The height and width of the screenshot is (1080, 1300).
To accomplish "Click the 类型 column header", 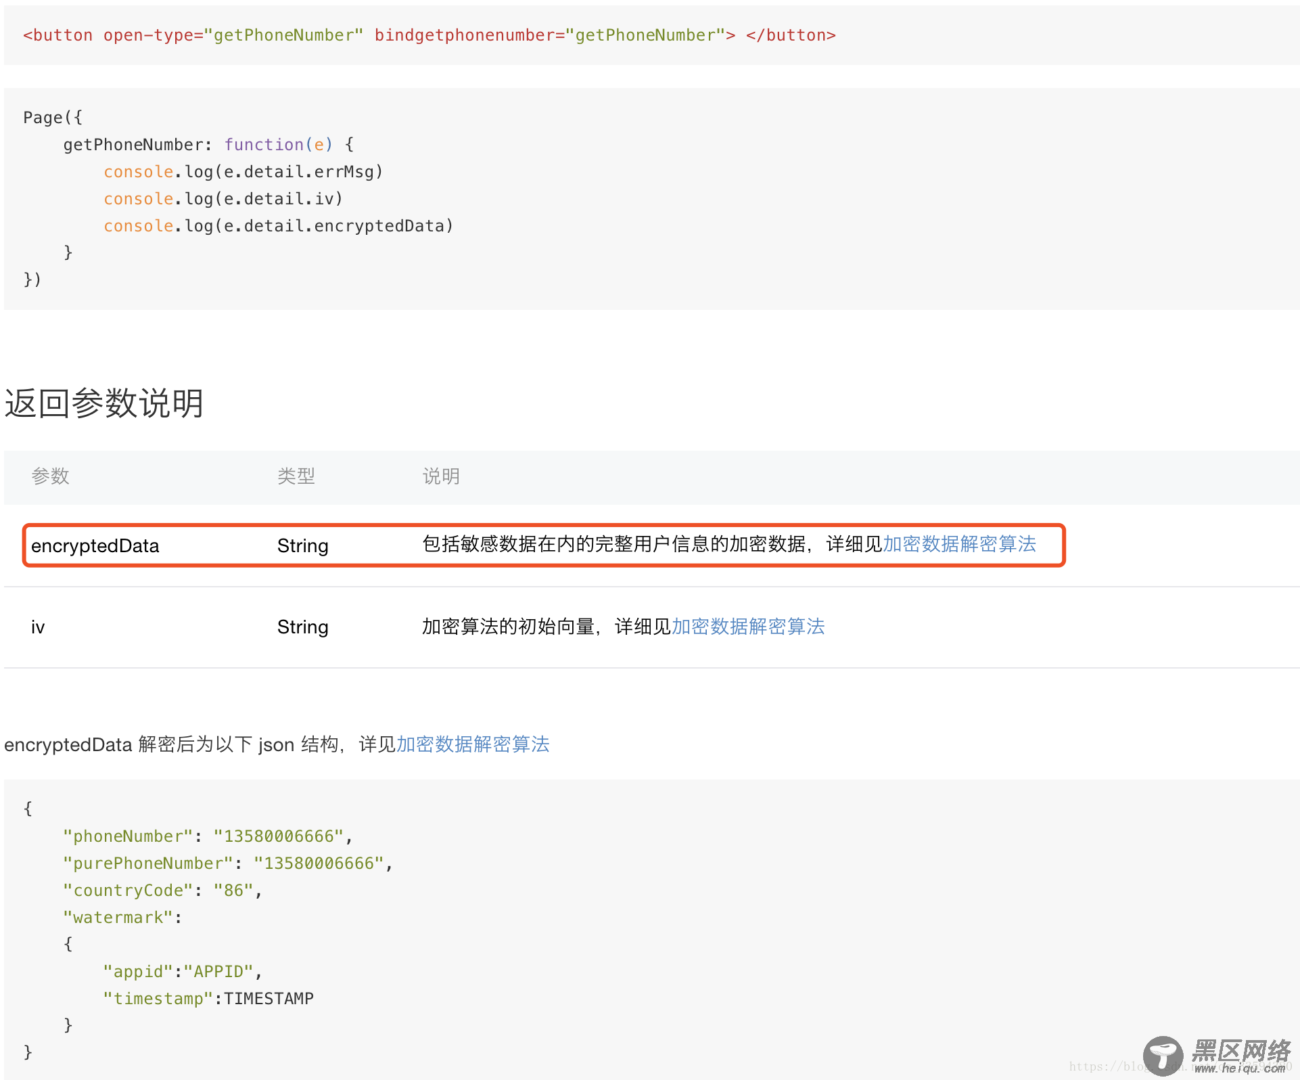I will pyautogui.click(x=296, y=476).
